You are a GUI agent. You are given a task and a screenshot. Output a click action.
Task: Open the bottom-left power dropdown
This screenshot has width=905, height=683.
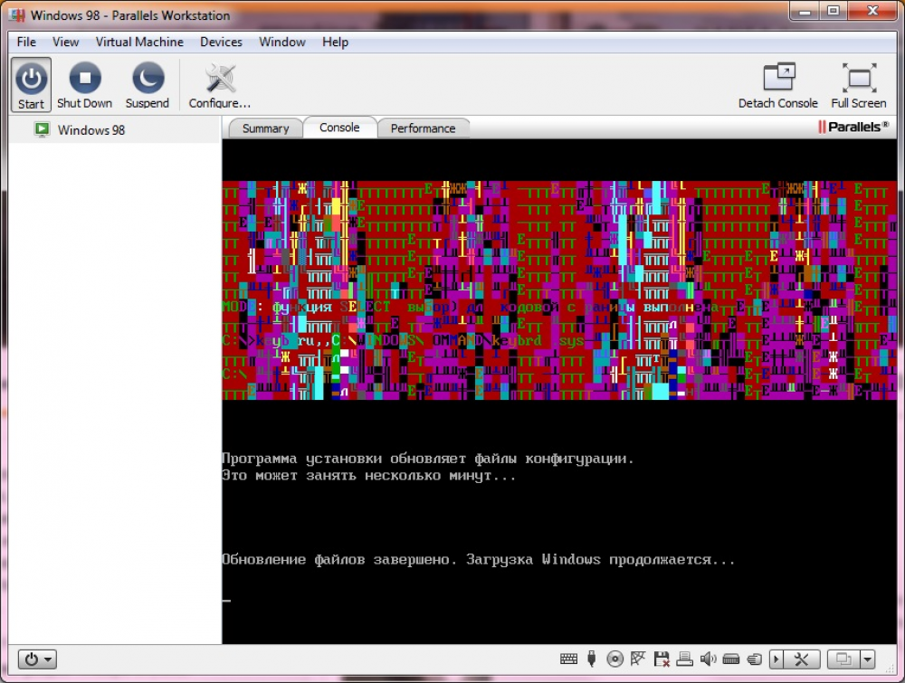pos(37,659)
